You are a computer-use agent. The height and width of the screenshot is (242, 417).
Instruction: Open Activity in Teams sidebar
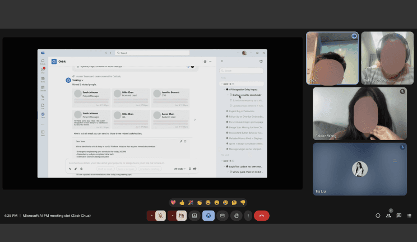click(x=43, y=62)
